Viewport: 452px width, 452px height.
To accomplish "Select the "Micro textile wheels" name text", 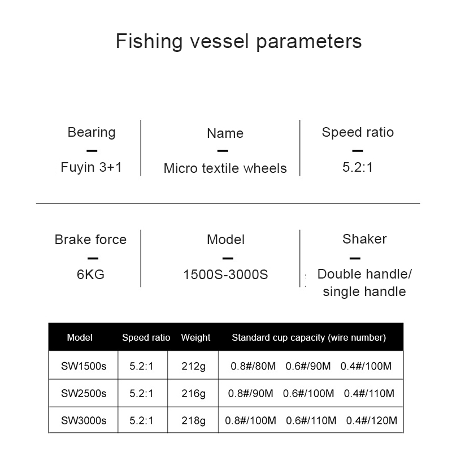I will tap(225, 168).
